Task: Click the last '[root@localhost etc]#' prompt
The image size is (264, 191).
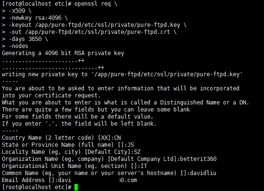Action: coord(37,187)
